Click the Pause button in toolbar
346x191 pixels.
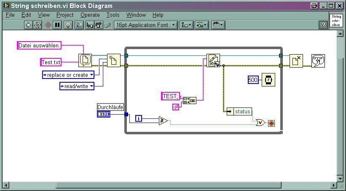pyautogui.click(x=57, y=25)
